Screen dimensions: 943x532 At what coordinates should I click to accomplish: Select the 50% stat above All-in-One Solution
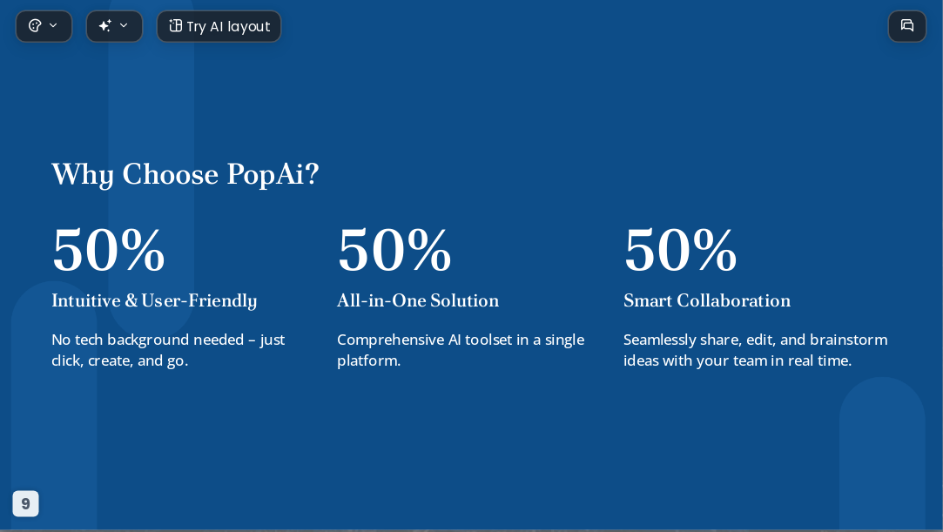click(394, 250)
